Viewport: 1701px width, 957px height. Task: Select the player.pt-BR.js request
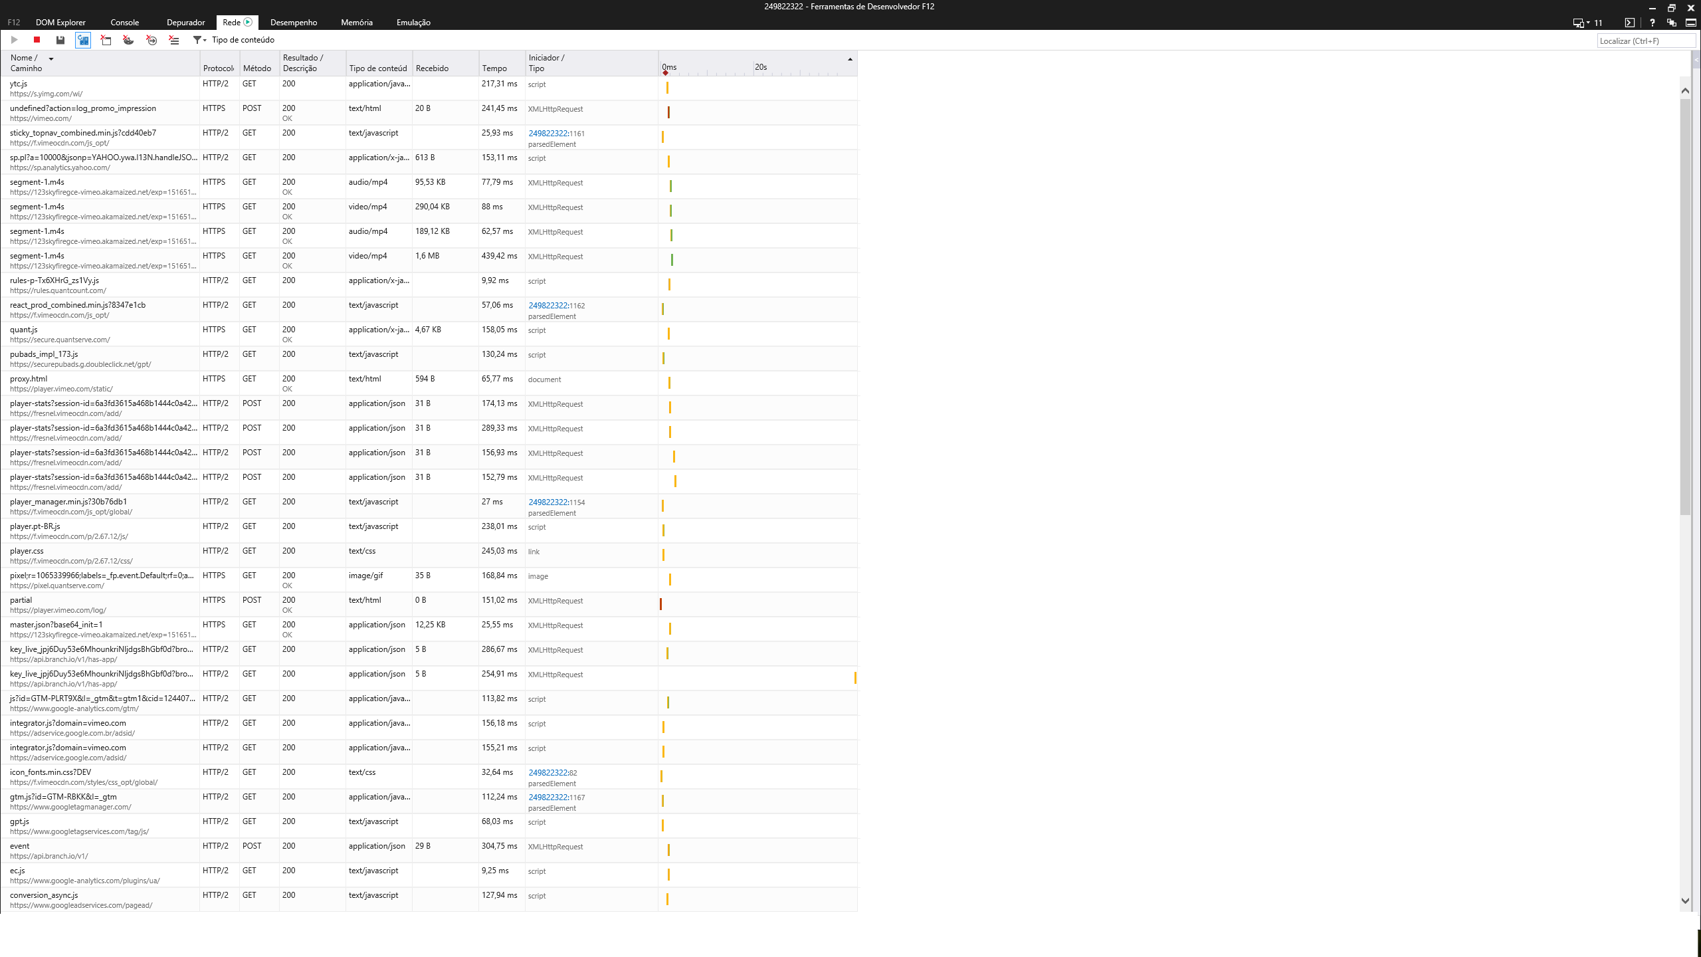pyautogui.click(x=429, y=531)
